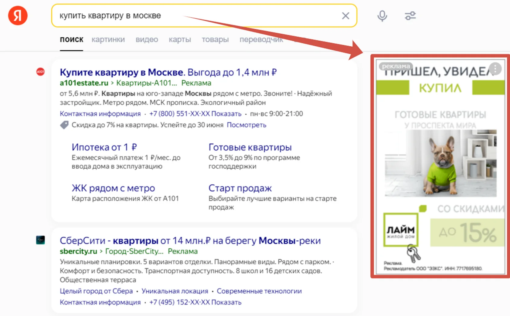The image size is (510, 316).
Task: Click the ЛАЙМ жилой дом logo
Action: [401, 230]
